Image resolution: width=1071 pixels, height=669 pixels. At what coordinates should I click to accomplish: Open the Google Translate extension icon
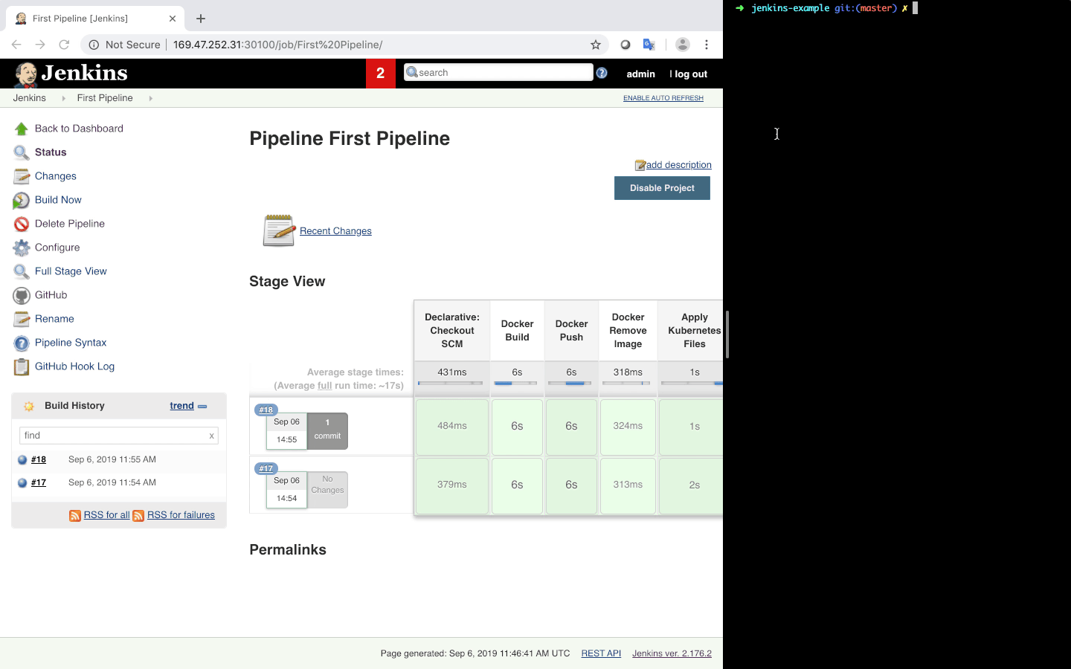coord(649,45)
